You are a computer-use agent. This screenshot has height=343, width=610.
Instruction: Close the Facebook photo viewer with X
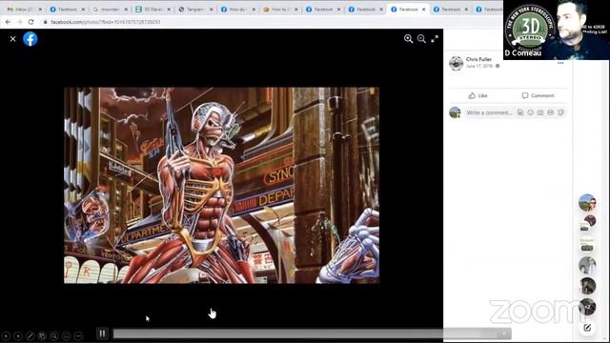12,39
